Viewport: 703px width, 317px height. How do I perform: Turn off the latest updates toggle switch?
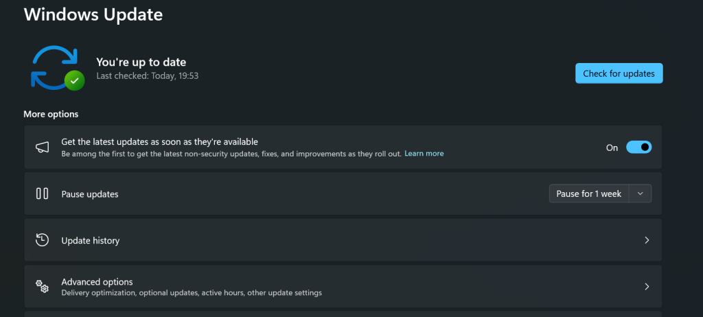point(638,147)
